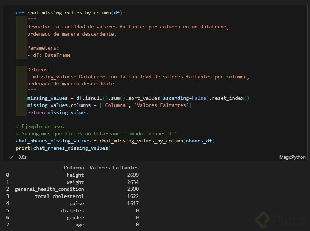Click the 'Returns:' docstring line
310x231 pixels.
(x=39, y=69)
